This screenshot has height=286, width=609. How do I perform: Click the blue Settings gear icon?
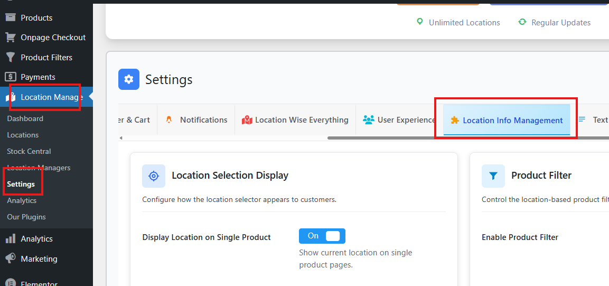pyautogui.click(x=129, y=80)
